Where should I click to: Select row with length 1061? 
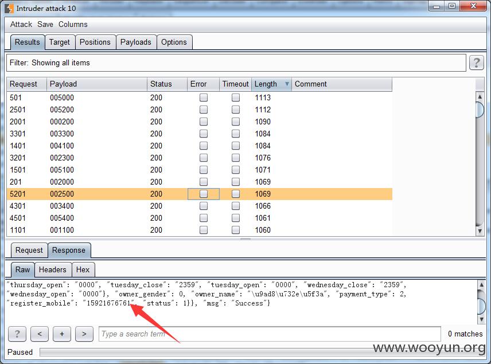[200, 218]
